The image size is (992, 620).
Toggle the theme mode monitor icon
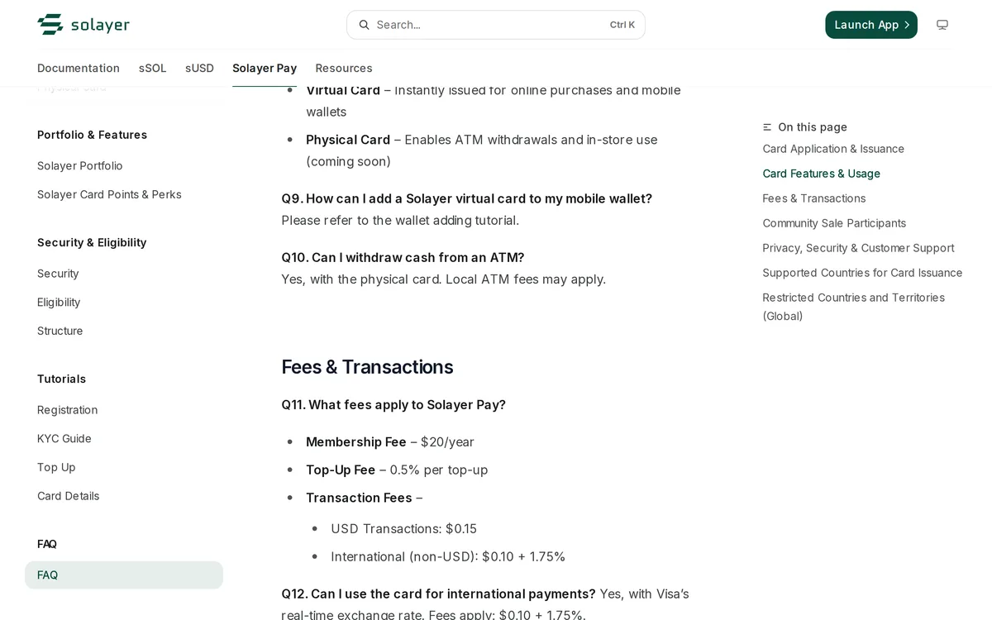[x=942, y=25]
